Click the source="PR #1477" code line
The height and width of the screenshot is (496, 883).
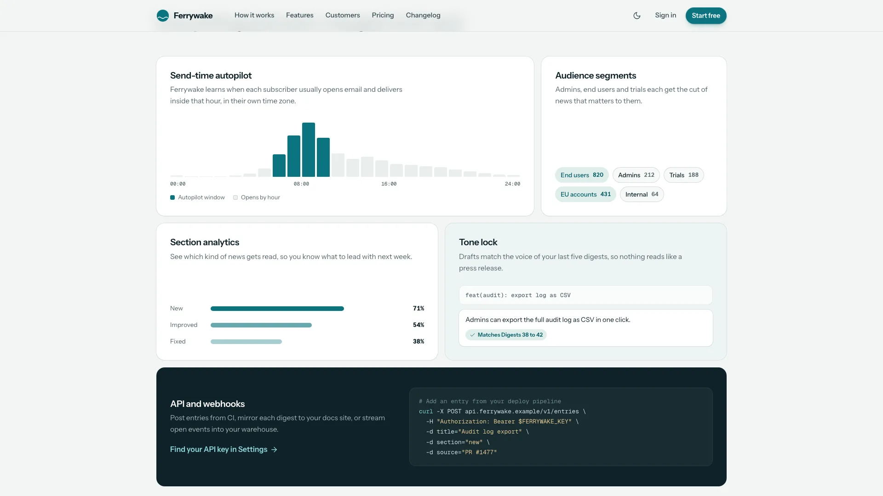click(461, 452)
